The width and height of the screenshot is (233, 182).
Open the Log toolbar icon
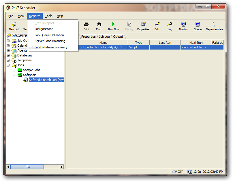coord(170,24)
